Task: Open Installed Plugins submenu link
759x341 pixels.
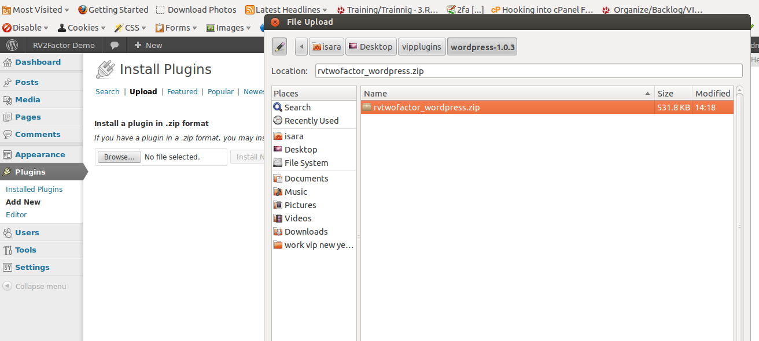Action: point(34,189)
